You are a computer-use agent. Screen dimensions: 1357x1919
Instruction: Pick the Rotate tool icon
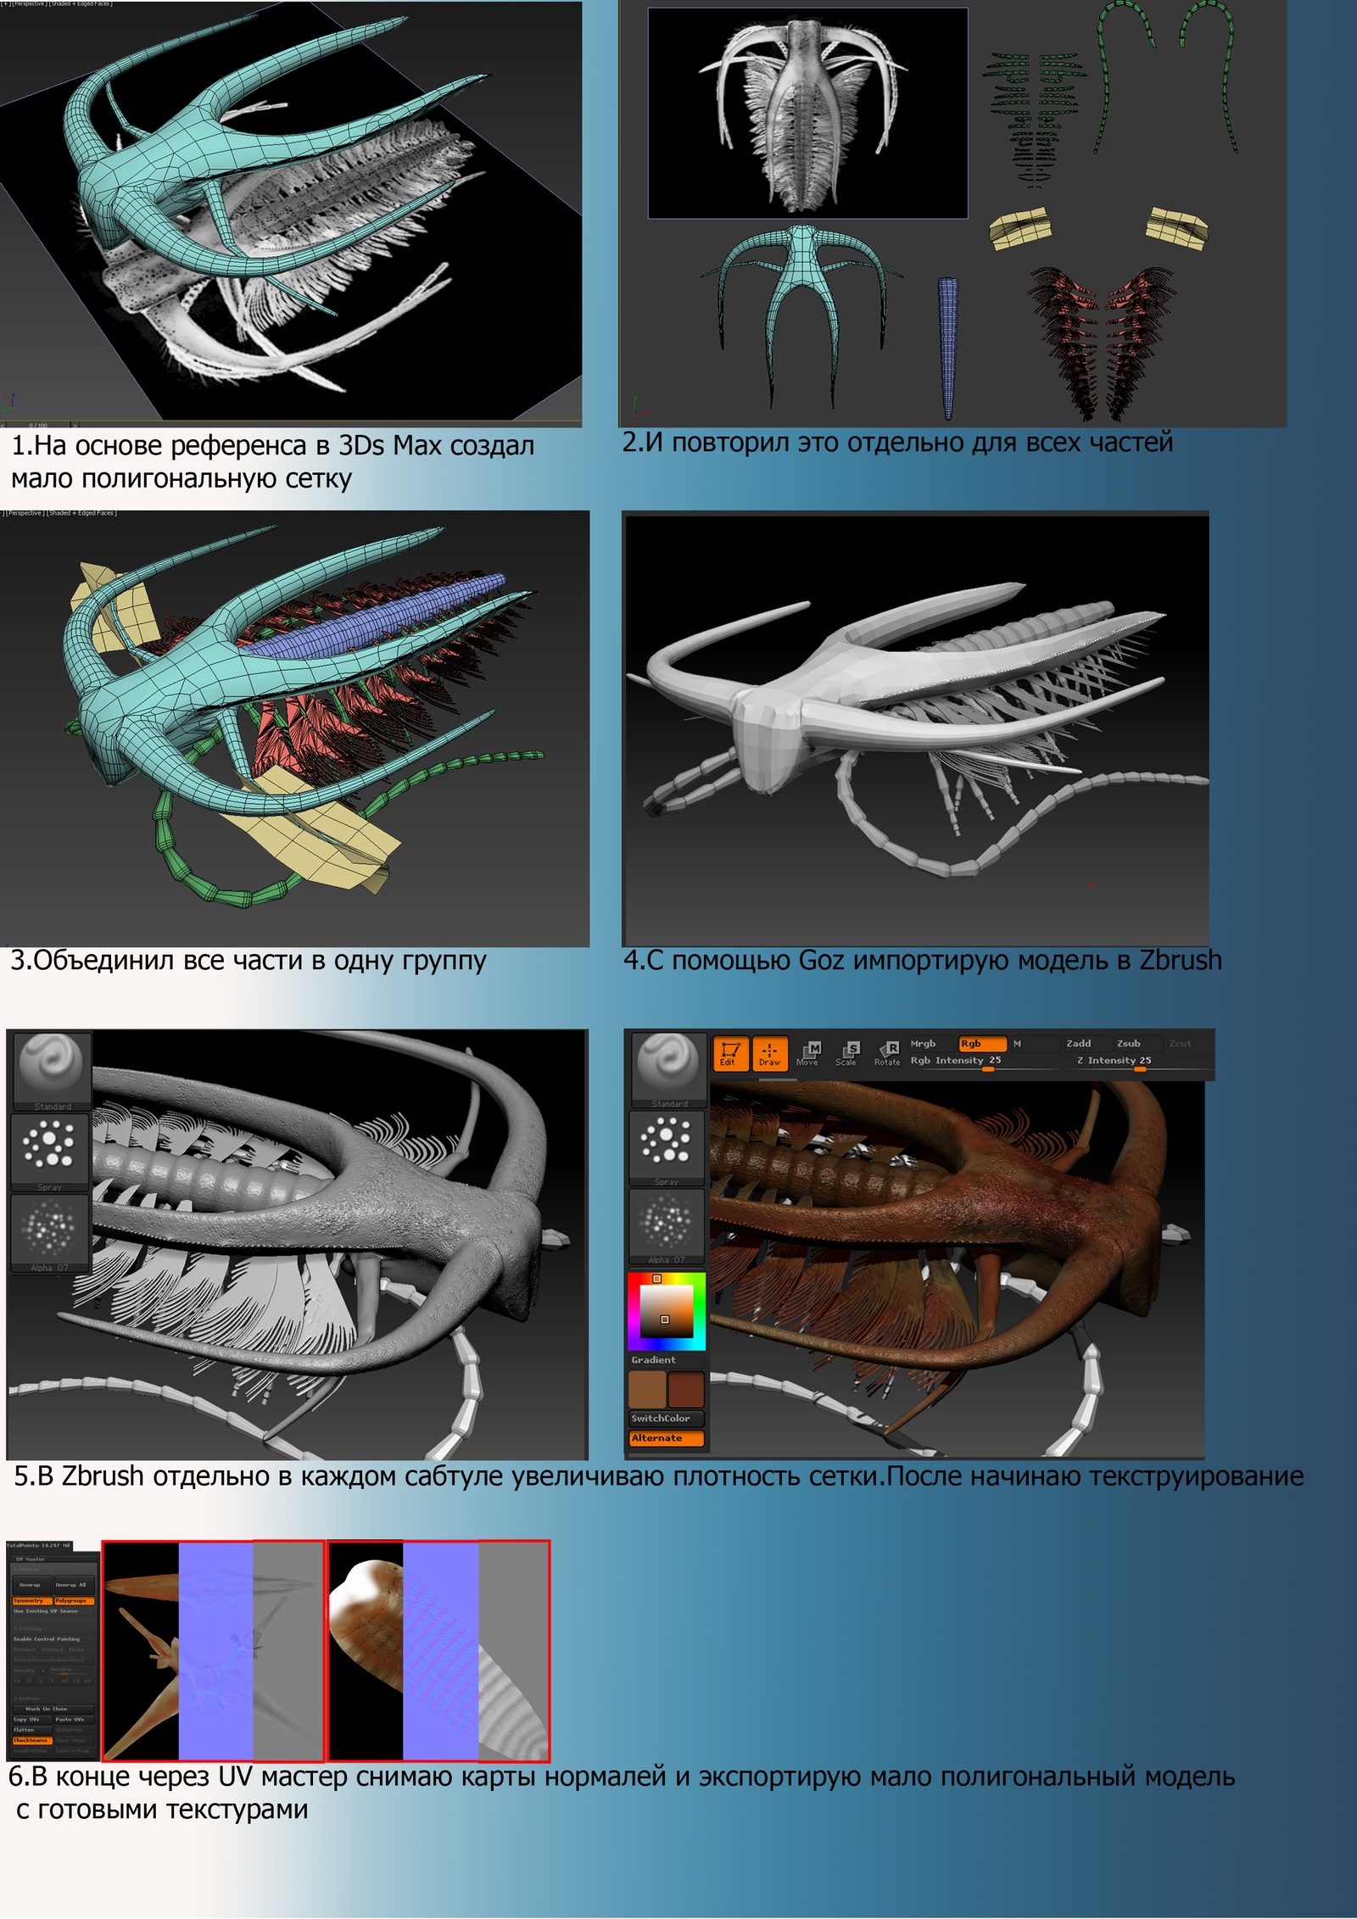tap(887, 1053)
